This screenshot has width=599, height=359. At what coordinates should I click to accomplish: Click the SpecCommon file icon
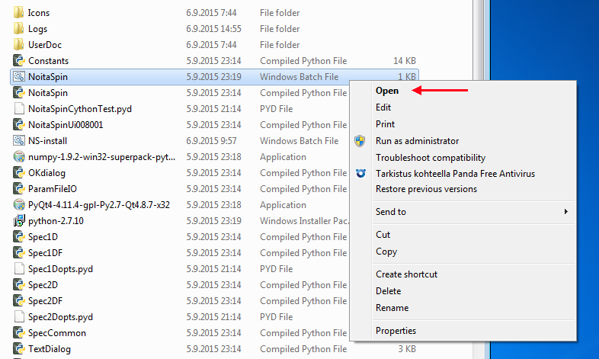click(x=19, y=333)
